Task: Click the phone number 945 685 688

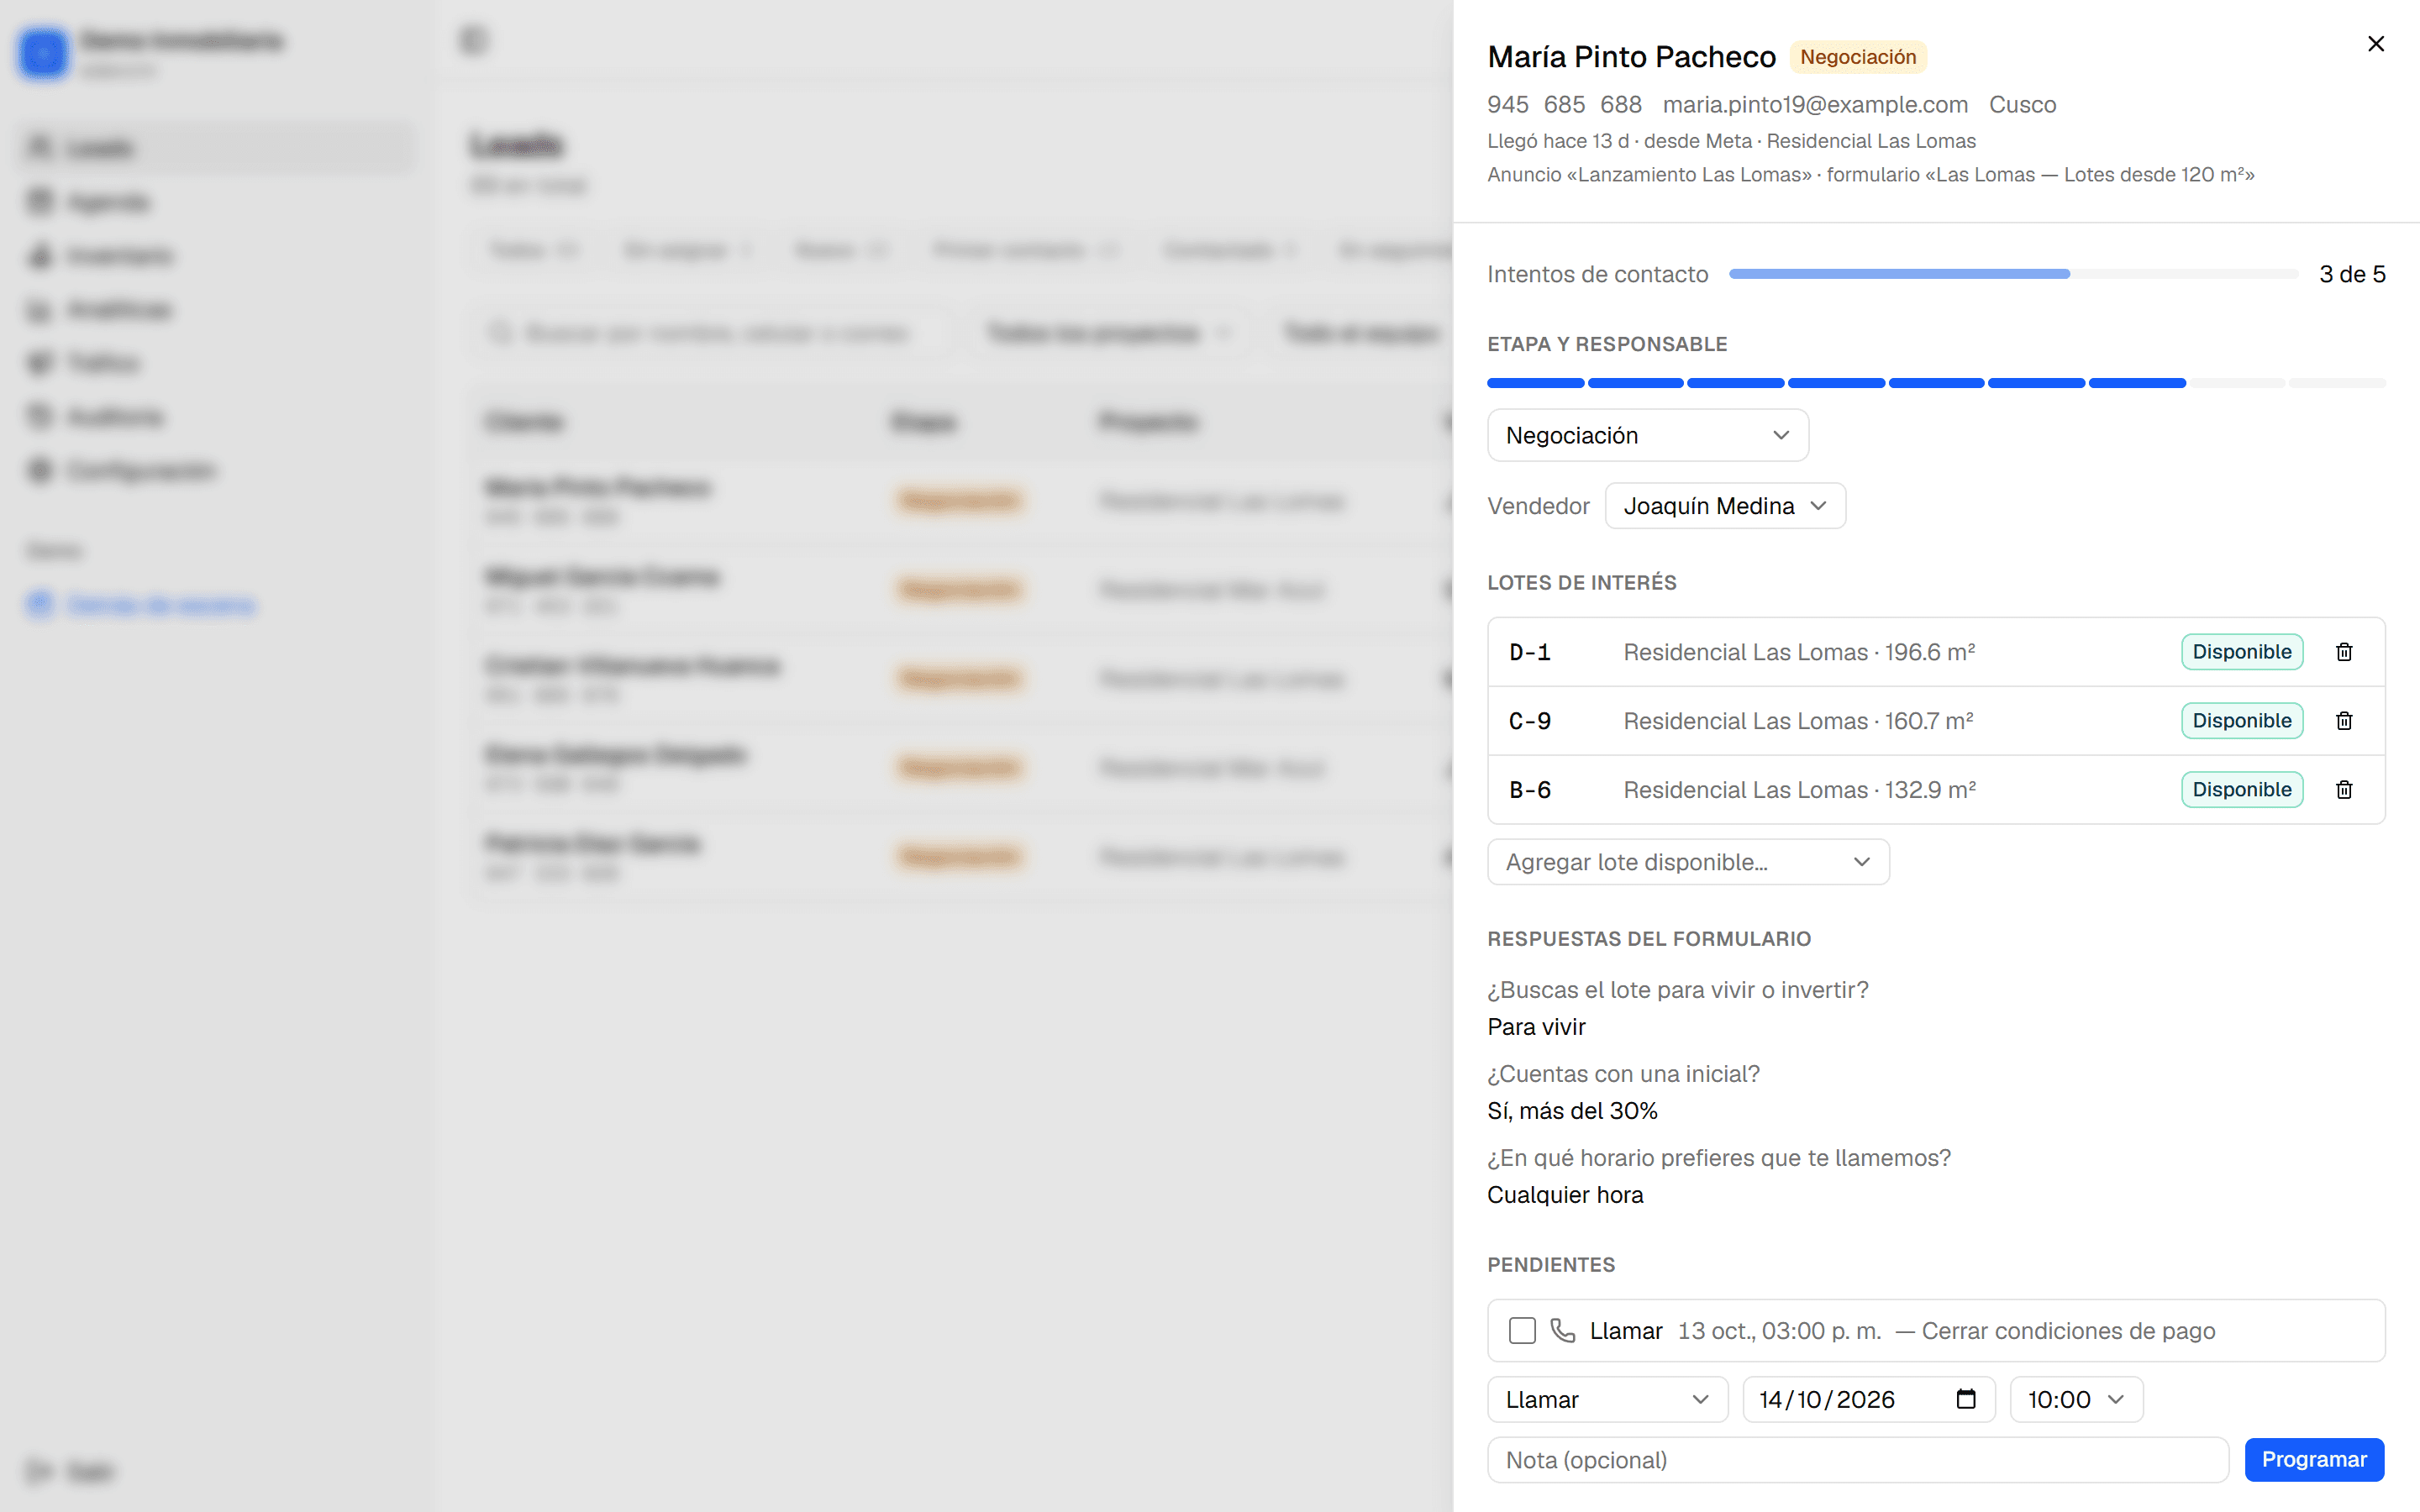Action: coord(1564,104)
